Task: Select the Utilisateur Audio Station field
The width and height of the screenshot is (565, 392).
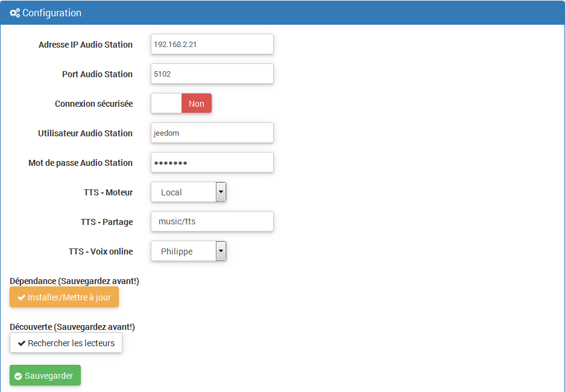Action: pyautogui.click(x=212, y=133)
